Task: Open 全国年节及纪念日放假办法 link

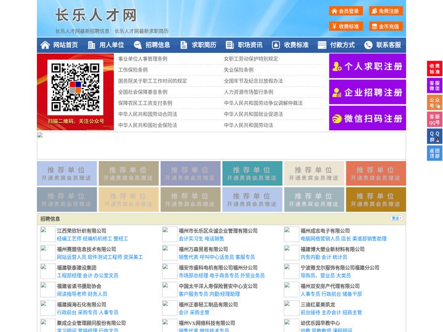Action: click(x=253, y=81)
